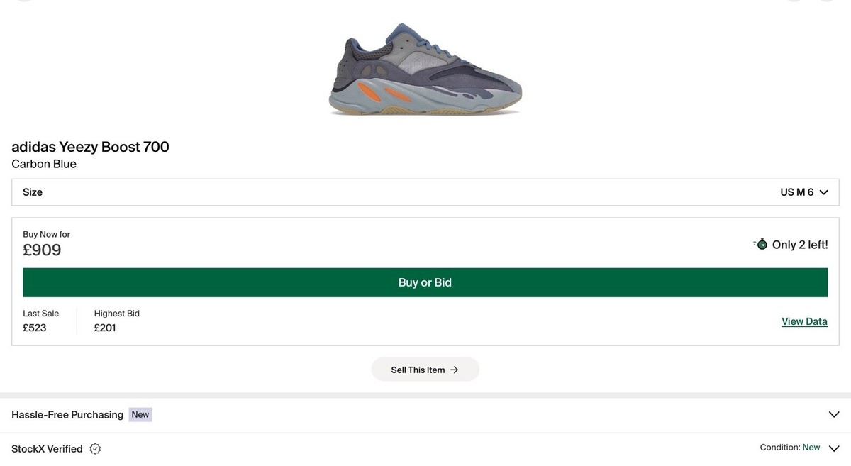Click the Sell This Item button
This screenshot has width=851, height=466.
click(425, 369)
